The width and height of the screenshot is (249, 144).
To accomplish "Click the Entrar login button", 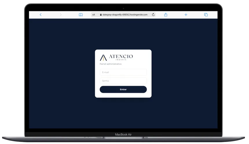I will [123, 89].
